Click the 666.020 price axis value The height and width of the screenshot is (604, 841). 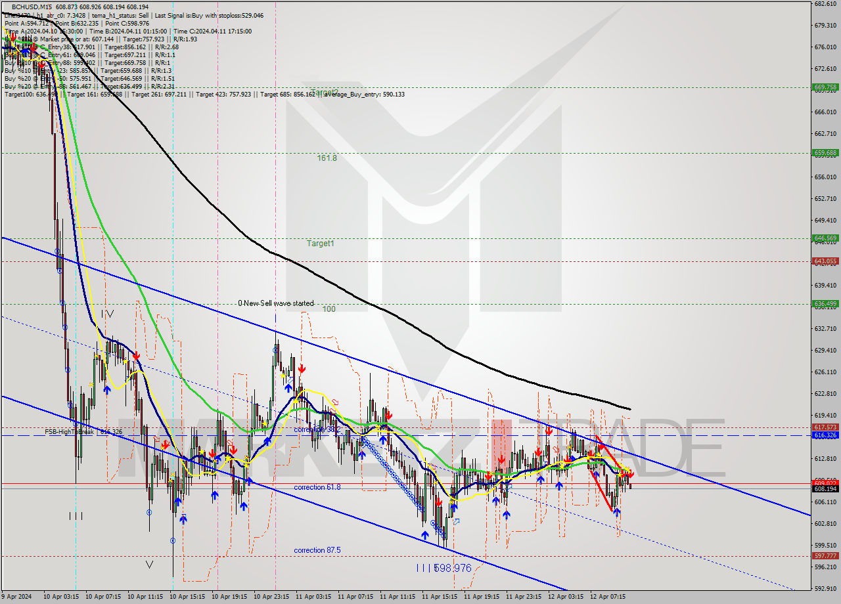pyautogui.click(x=825, y=112)
